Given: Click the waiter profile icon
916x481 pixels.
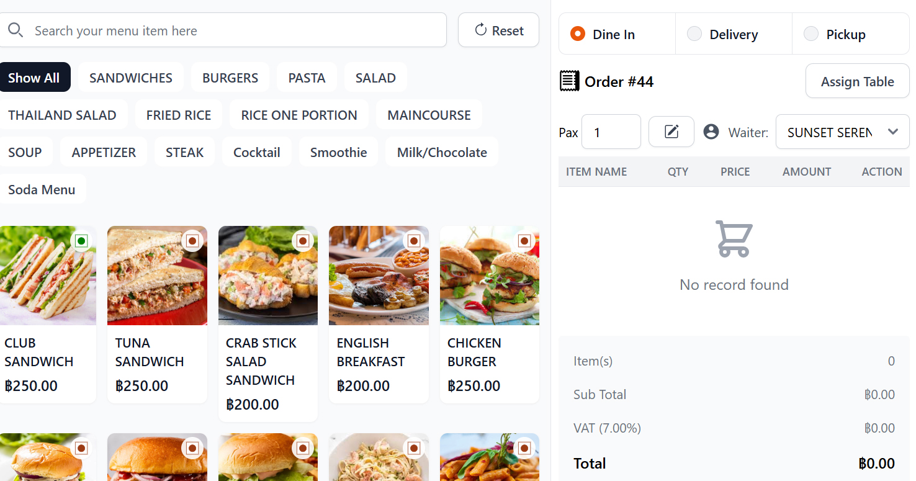Looking at the screenshot, I should tap(711, 132).
